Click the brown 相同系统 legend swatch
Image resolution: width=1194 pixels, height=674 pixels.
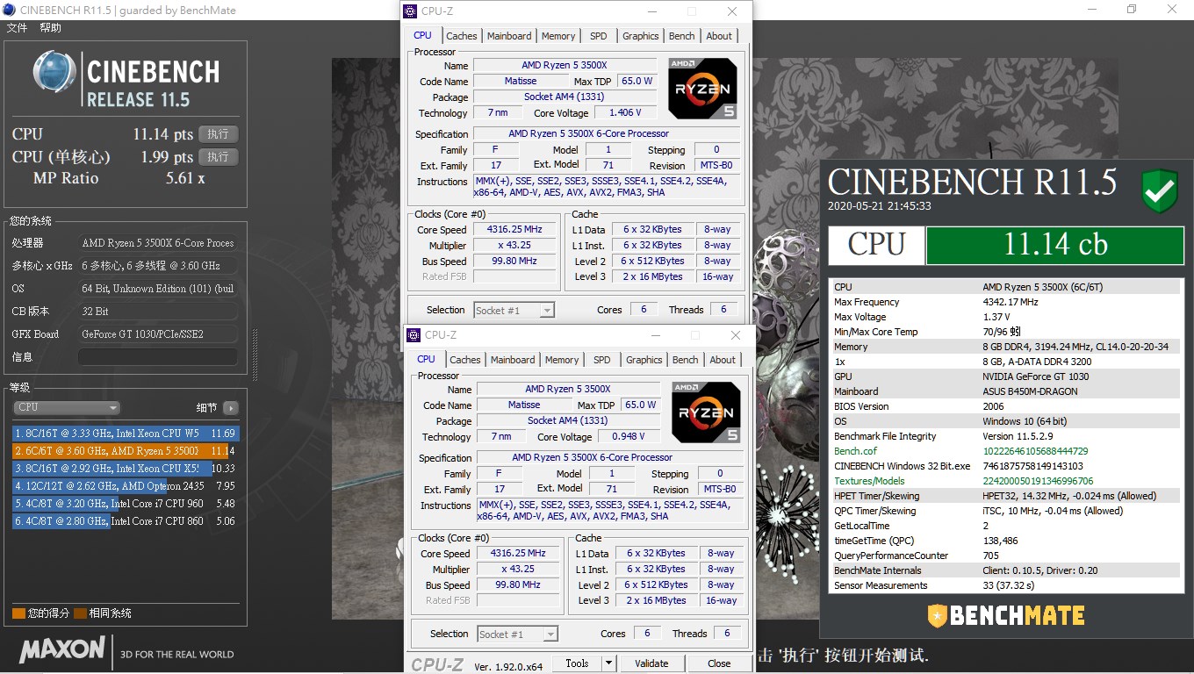80,613
